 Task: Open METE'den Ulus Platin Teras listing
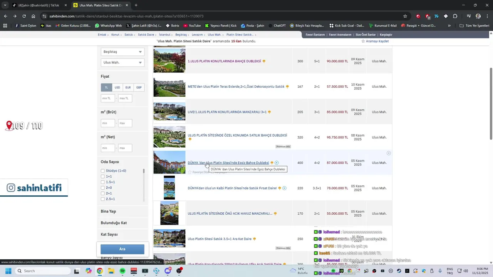pyautogui.click(x=236, y=87)
